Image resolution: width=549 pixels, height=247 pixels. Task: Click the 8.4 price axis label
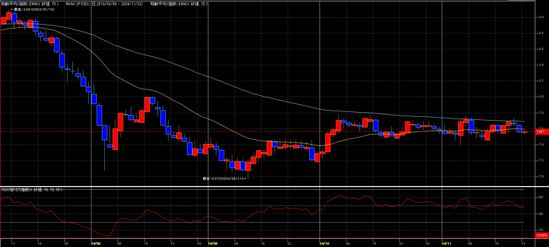click(541, 65)
